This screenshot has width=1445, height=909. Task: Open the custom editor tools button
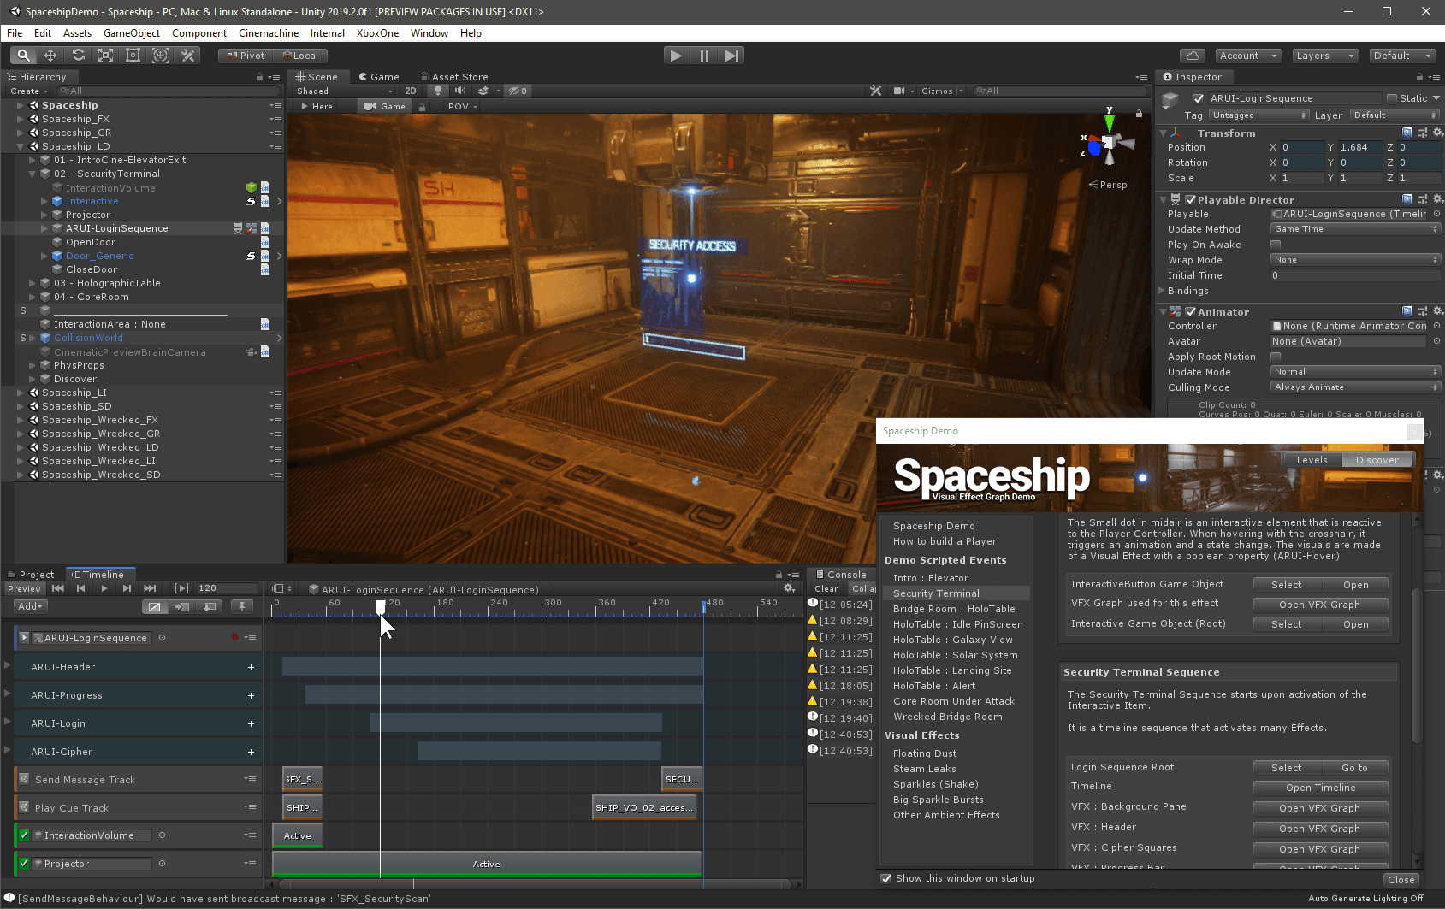187,56
